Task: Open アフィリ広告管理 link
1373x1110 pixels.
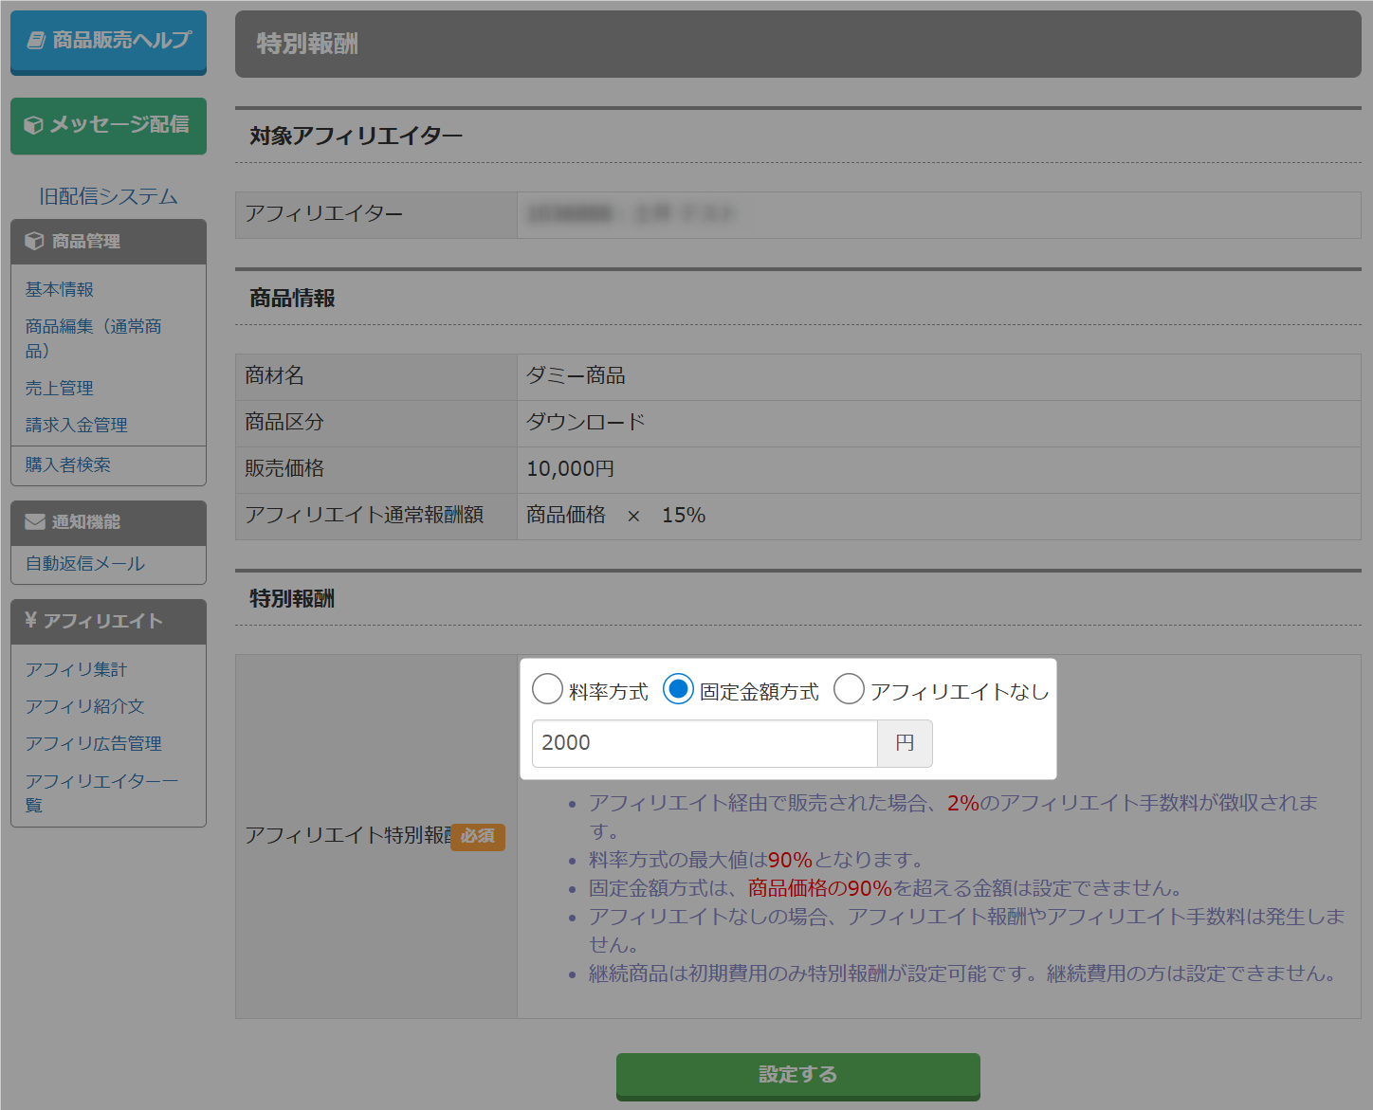Action: [94, 743]
